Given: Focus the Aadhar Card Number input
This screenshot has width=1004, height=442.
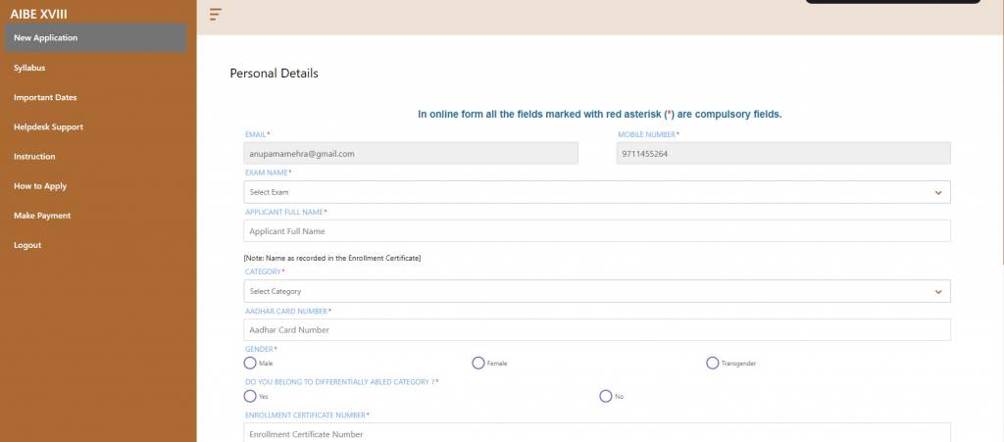Looking at the screenshot, I should (596, 330).
